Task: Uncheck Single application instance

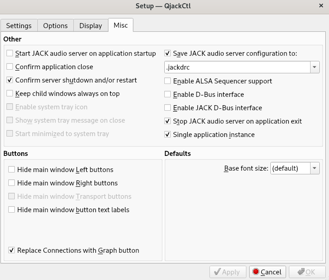Action: click(168, 135)
